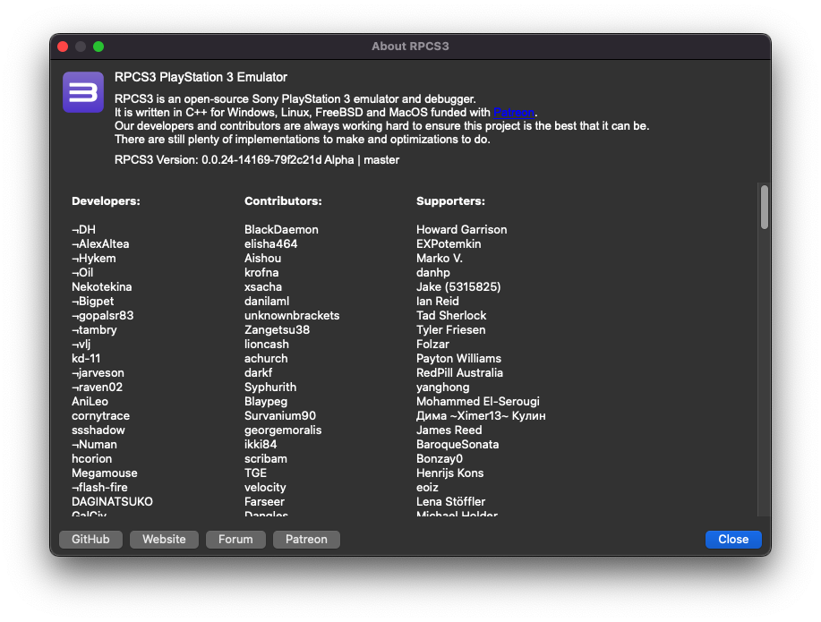Select contributor Farseer
The image size is (821, 622).
point(264,501)
